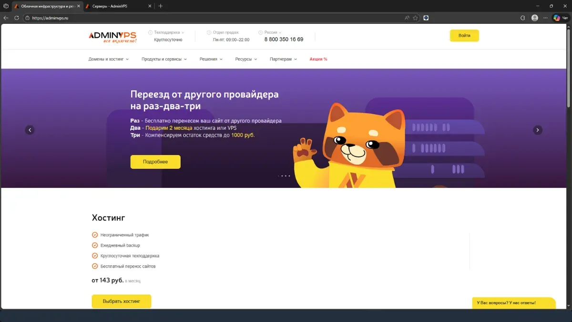Expand the Продукты и сервисы menu
This screenshot has height=322, width=572.
click(164, 59)
